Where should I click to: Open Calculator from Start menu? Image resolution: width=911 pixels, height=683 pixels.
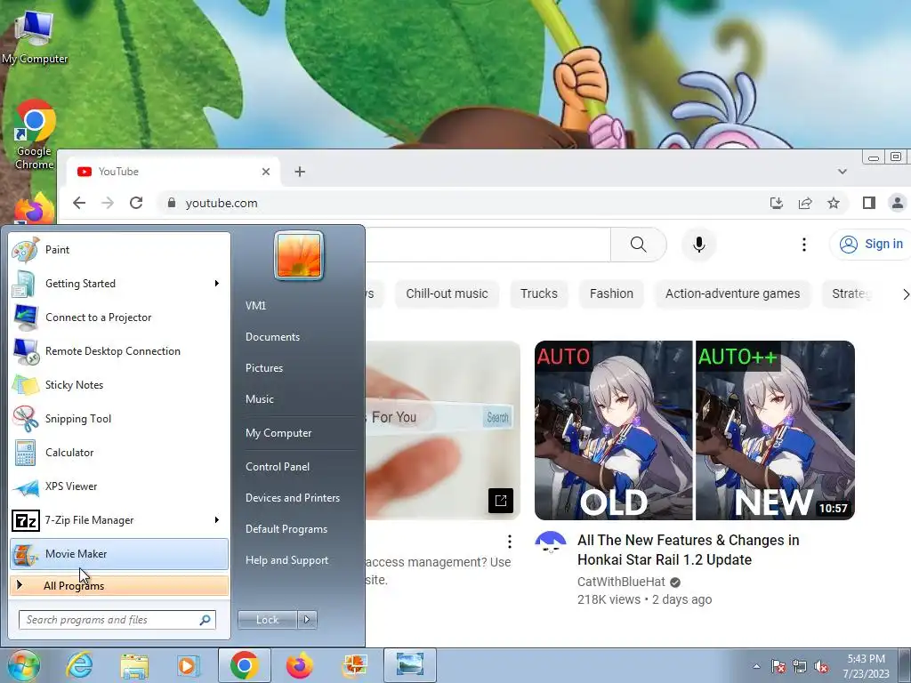(x=119, y=453)
